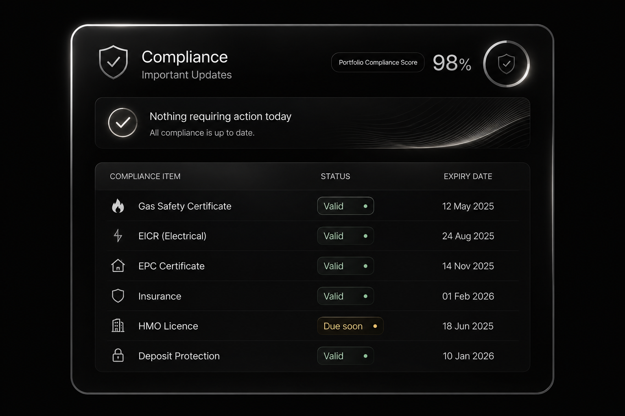The image size is (625, 416).
Task: Click the house icon for EPC Certificate
Action: [x=118, y=266]
